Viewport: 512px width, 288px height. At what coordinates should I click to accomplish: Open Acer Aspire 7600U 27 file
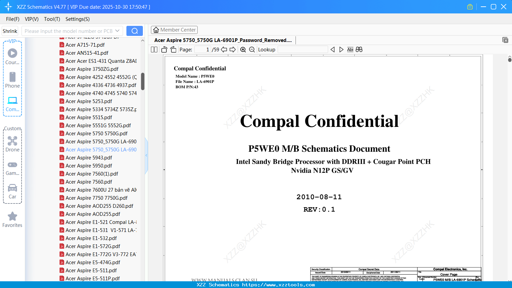pyautogui.click(x=98, y=190)
